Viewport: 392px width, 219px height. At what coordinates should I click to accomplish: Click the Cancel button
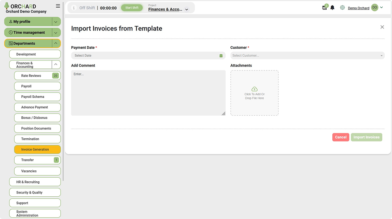tap(340, 137)
